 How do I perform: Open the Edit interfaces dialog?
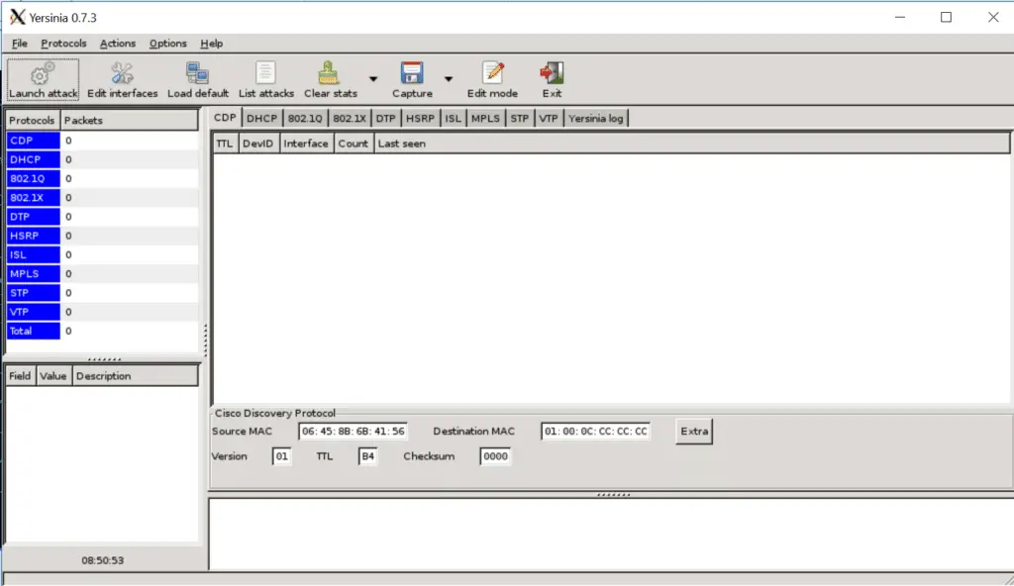pyautogui.click(x=122, y=79)
